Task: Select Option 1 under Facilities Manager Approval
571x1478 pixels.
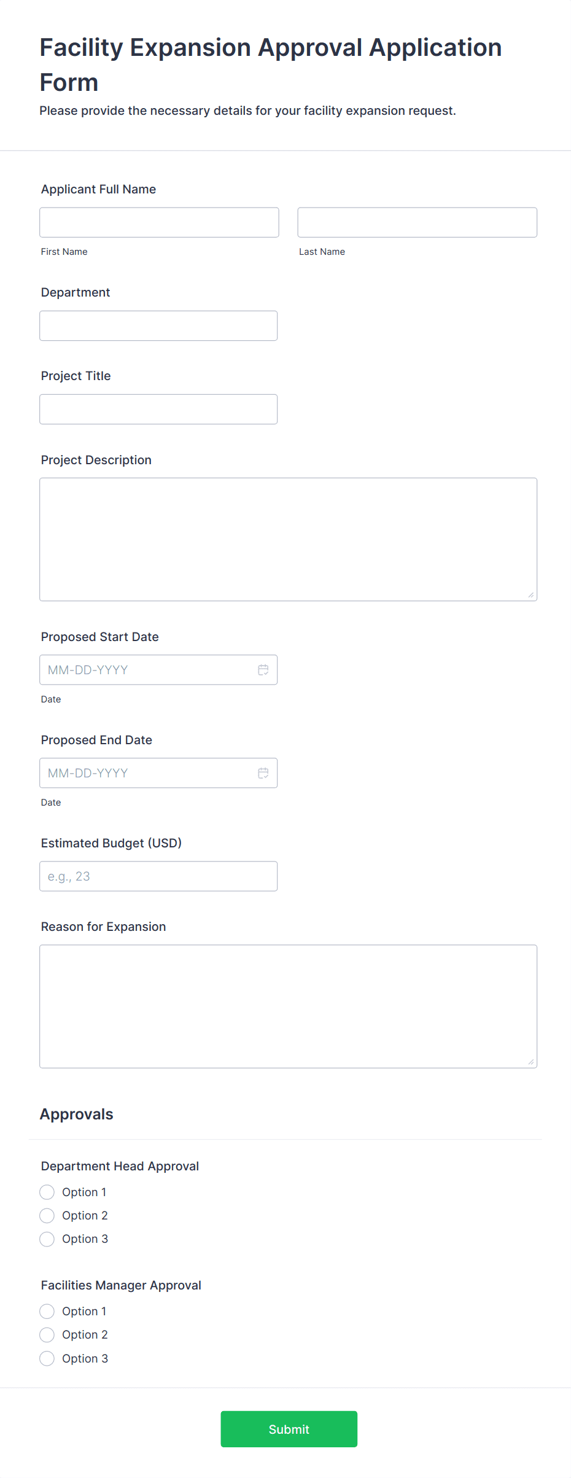Action: pyautogui.click(x=47, y=1311)
